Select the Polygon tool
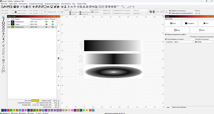The height and width of the screenshot is (114, 214). coord(3,28)
